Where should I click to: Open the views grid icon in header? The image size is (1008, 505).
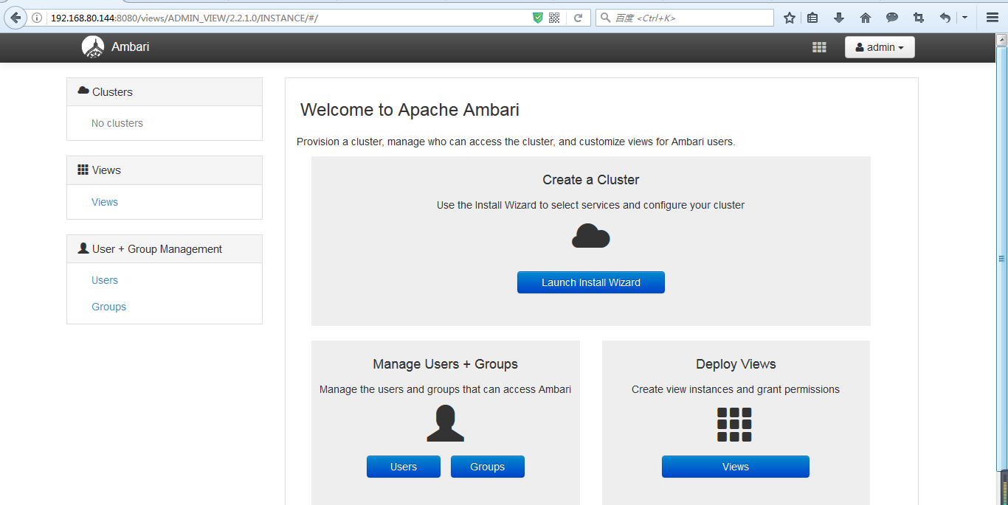click(x=819, y=47)
